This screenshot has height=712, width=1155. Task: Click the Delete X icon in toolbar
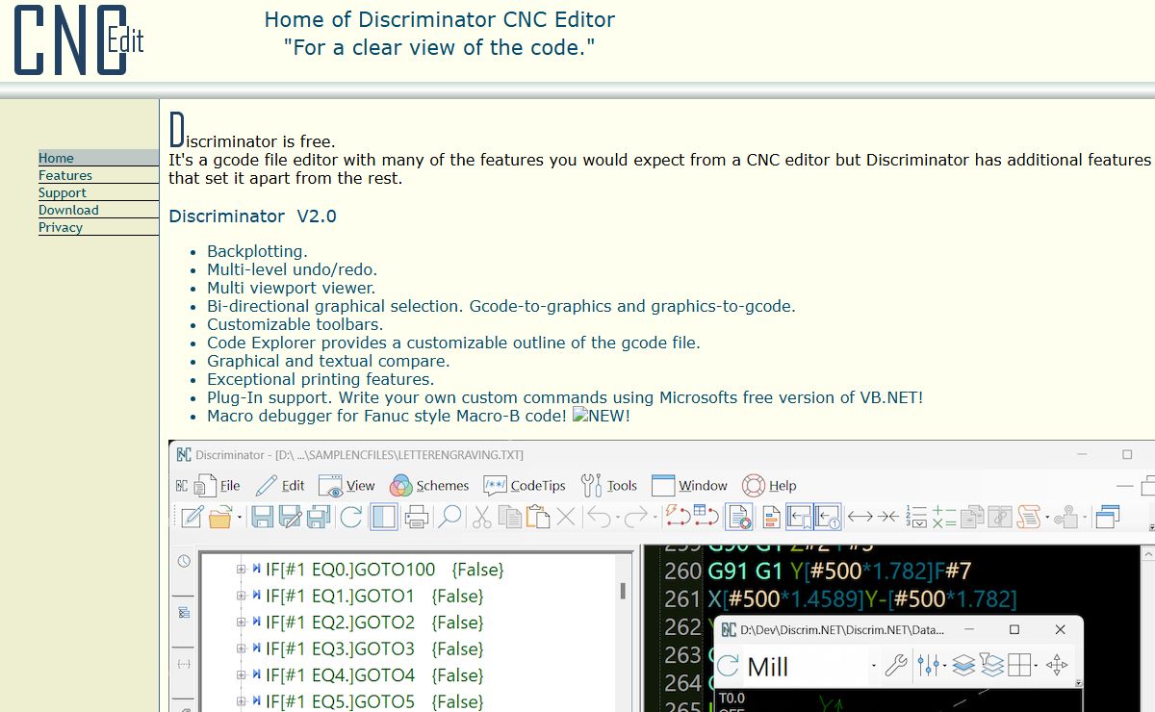(x=566, y=517)
